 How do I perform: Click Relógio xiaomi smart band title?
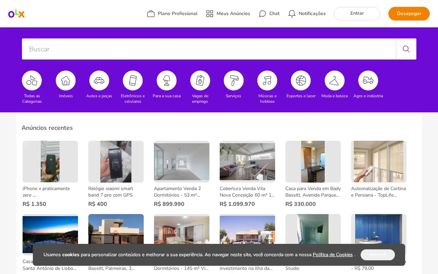click(111, 192)
